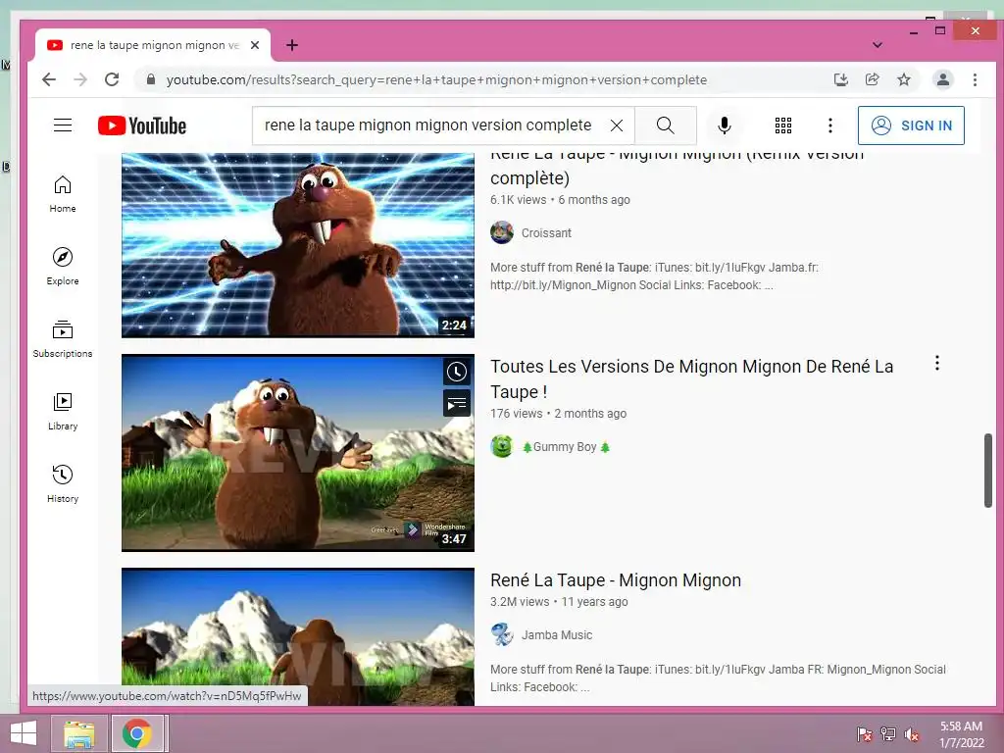This screenshot has width=1004, height=753.
Task: Bookmark this page with star icon
Action: pos(903,79)
